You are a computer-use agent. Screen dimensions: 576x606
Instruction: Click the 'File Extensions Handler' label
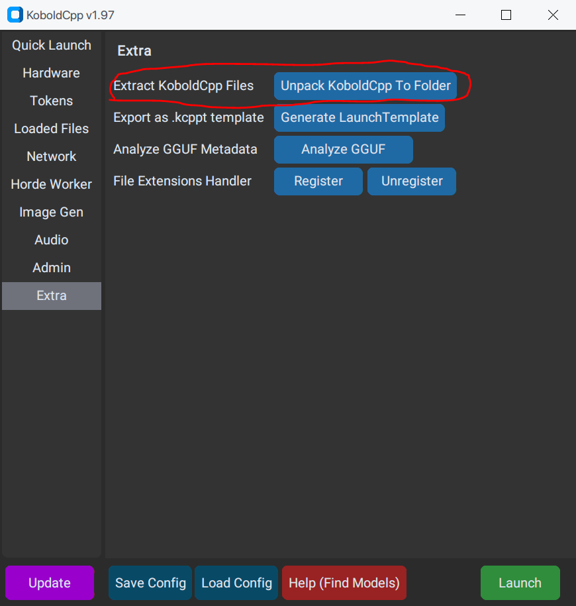coord(182,181)
